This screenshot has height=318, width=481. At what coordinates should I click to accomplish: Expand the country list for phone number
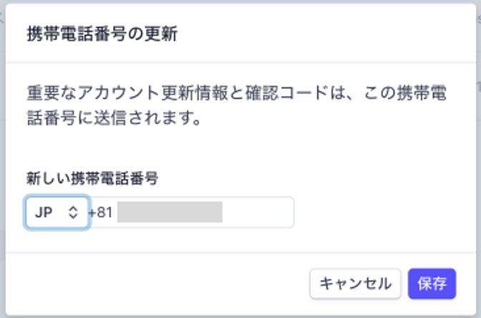[57, 213]
